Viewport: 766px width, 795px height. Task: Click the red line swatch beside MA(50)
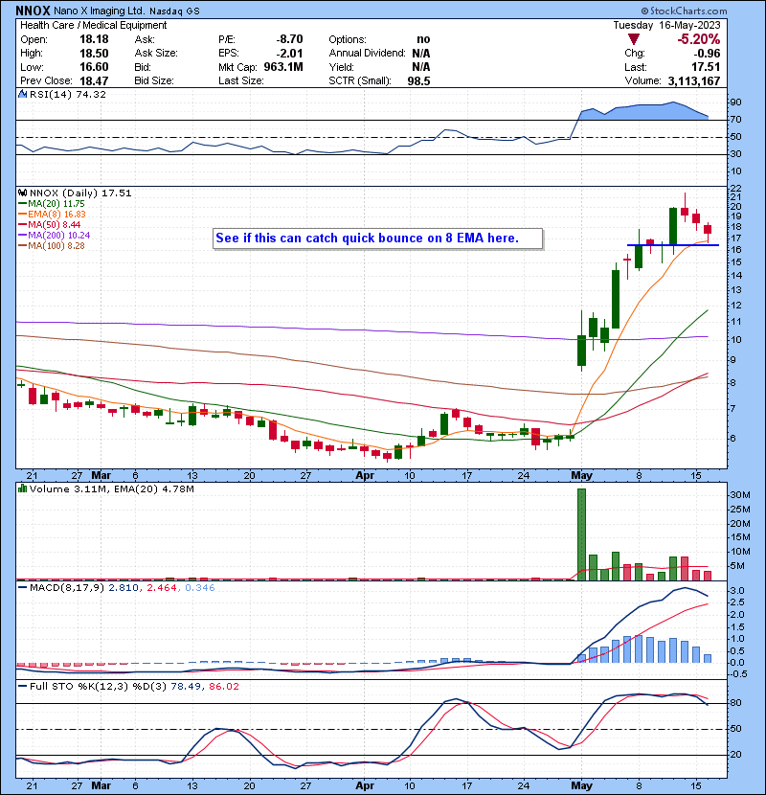tap(23, 225)
